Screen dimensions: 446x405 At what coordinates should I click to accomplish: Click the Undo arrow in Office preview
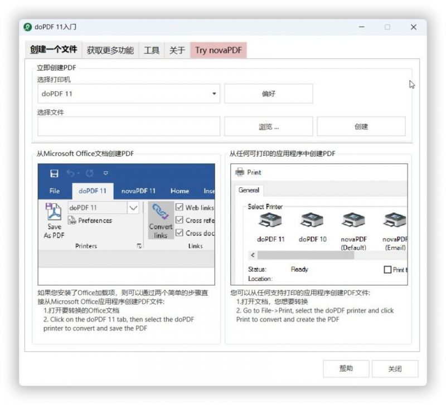71,173
